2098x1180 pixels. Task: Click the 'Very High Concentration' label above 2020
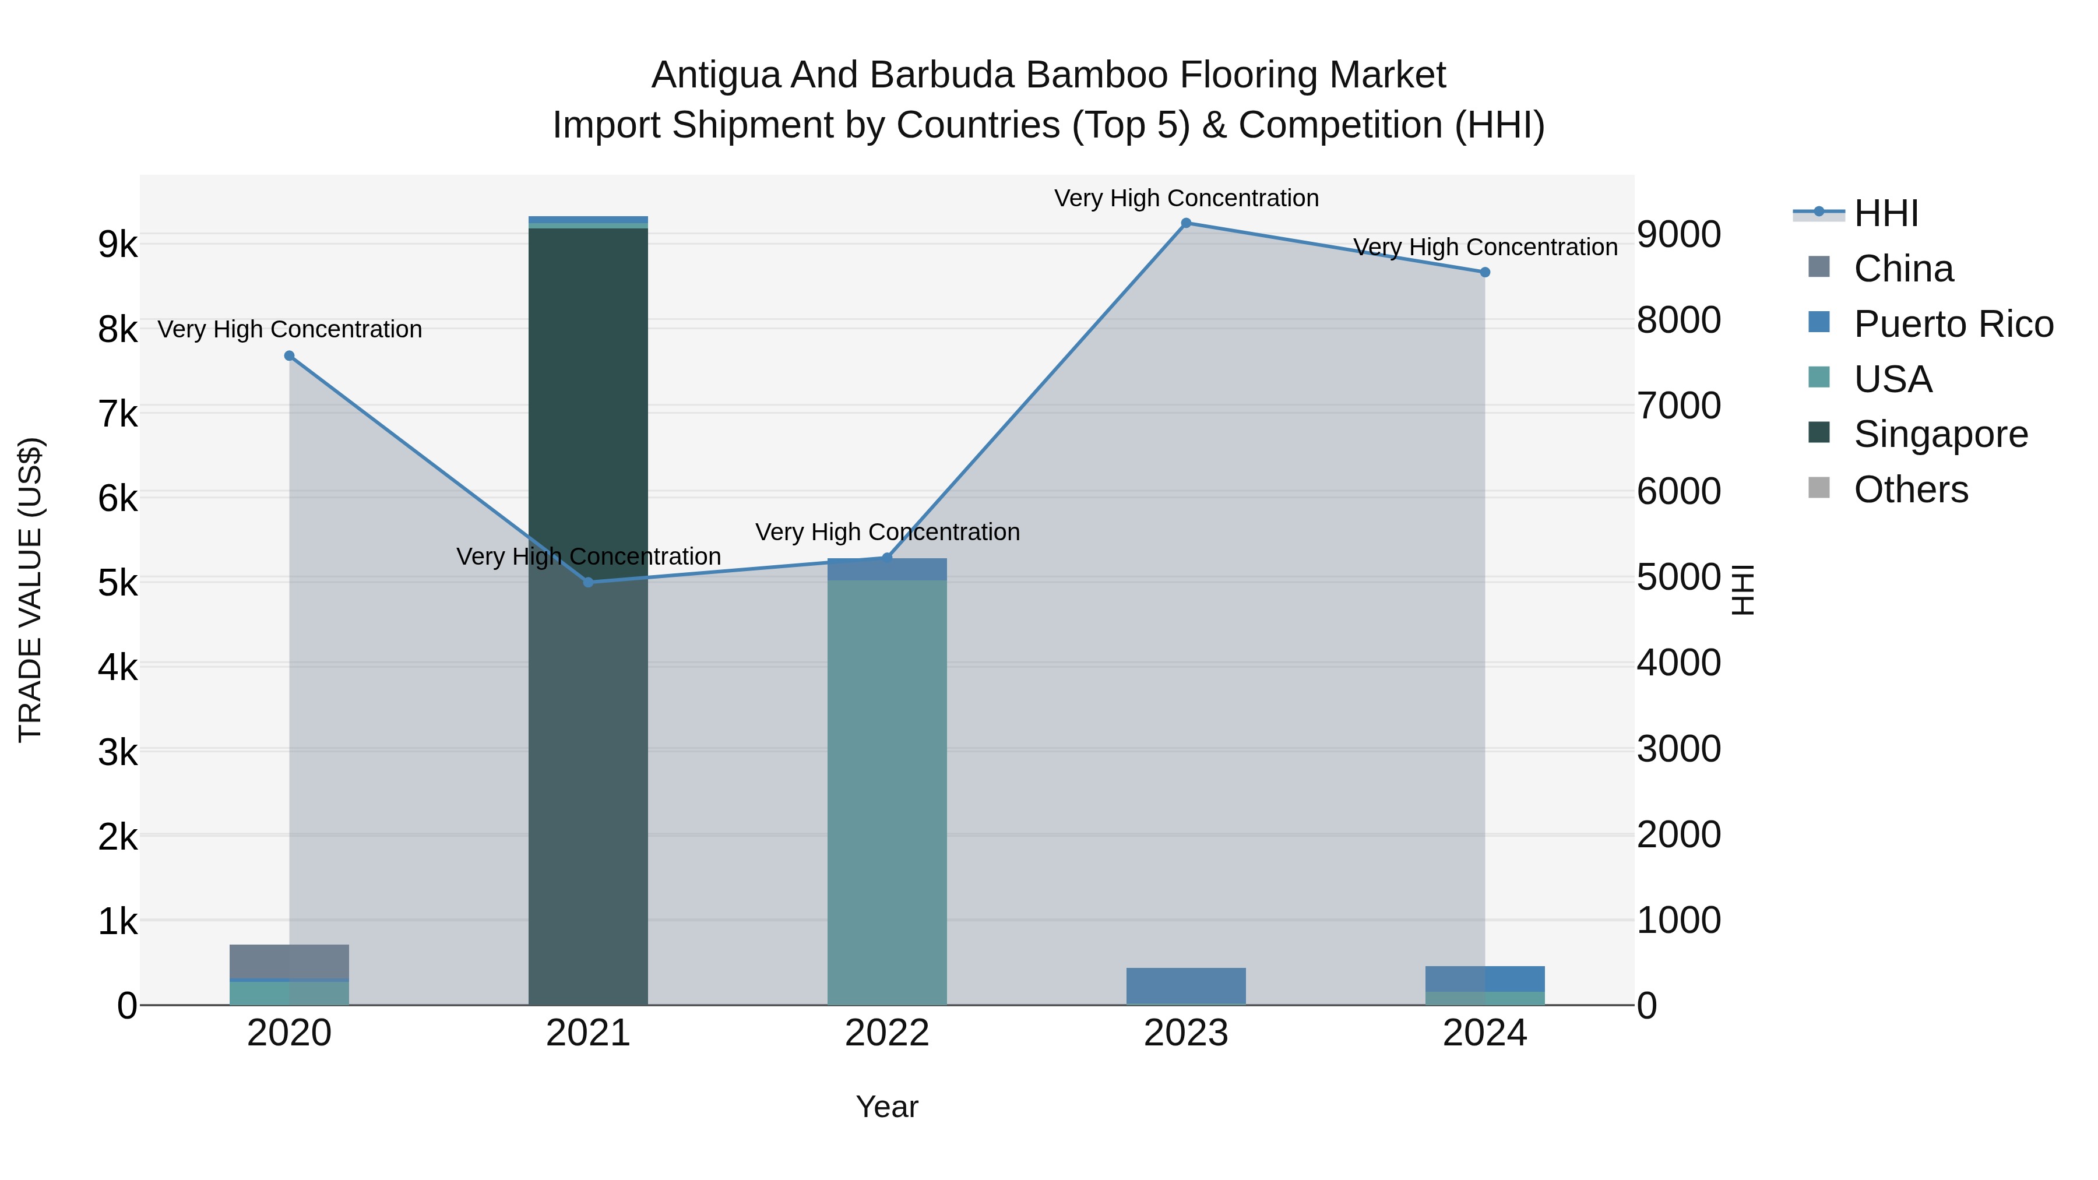(290, 330)
